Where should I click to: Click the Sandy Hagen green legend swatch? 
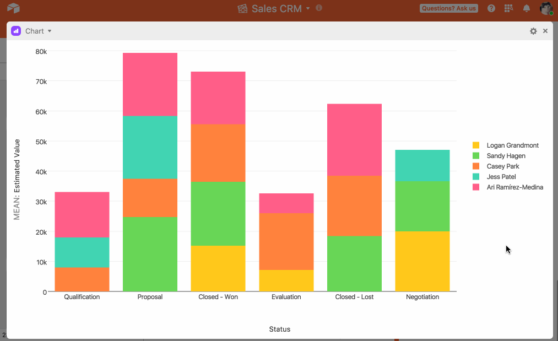pyautogui.click(x=476, y=155)
